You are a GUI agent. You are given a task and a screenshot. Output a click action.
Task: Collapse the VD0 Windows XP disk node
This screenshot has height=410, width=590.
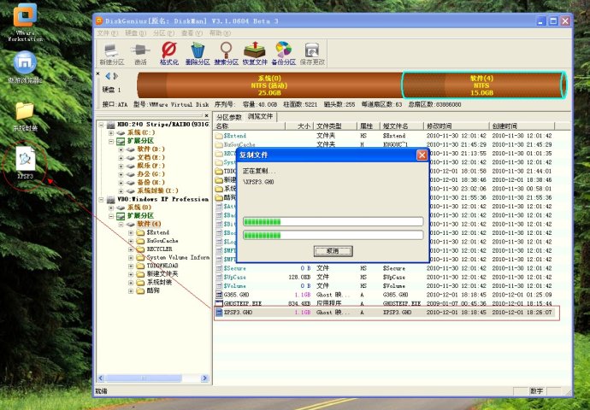click(101, 199)
